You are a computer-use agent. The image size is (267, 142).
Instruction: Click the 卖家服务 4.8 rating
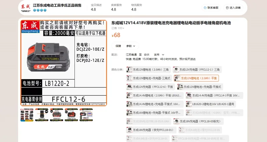(x=116, y=7)
